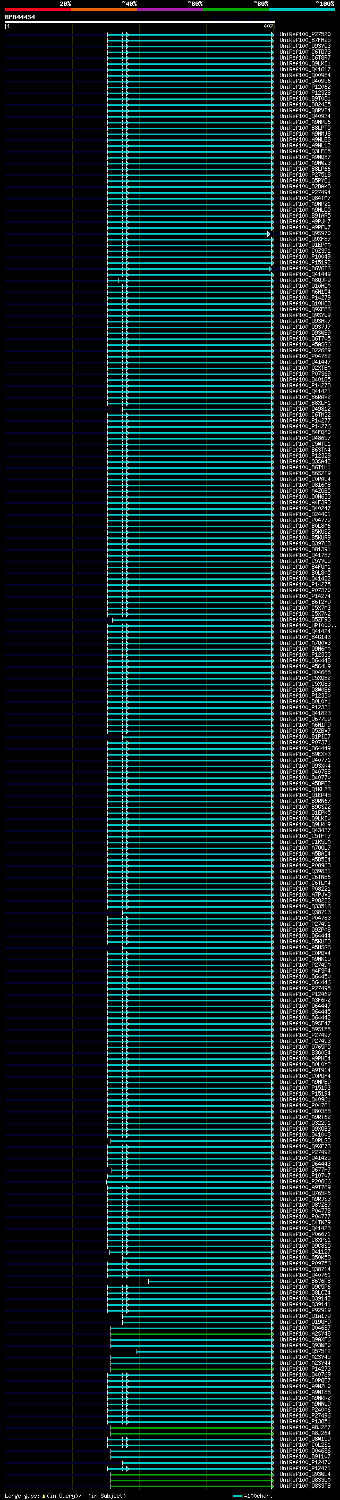Open hit UniRef100_P27494
This screenshot has height=1500, width=340.
pyautogui.click(x=305, y=193)
